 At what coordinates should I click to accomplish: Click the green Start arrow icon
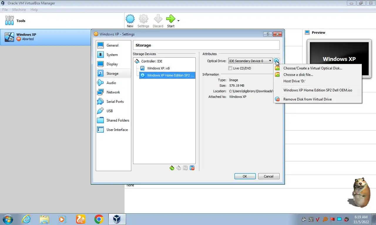coord(170,19)
